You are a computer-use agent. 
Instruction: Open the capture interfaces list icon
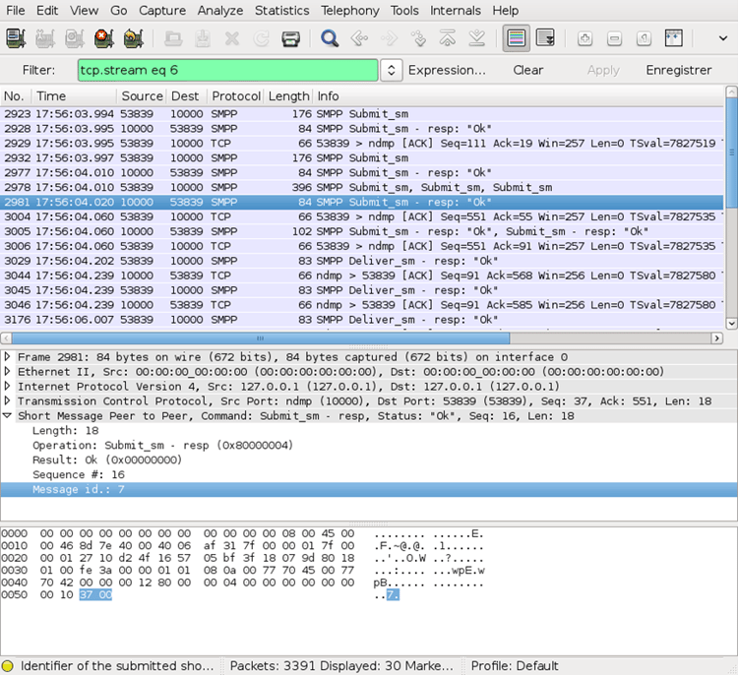click(x=16, y=39)
